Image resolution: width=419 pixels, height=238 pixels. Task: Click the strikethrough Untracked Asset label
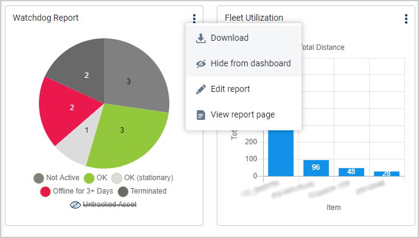[110, 205]
